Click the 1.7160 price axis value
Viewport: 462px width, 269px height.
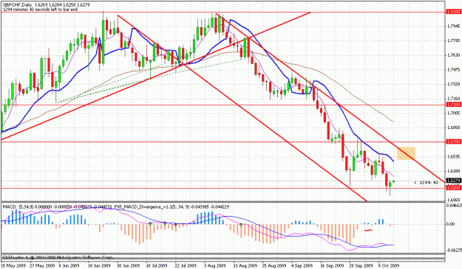pyautogui.click(x=453, y=99)
